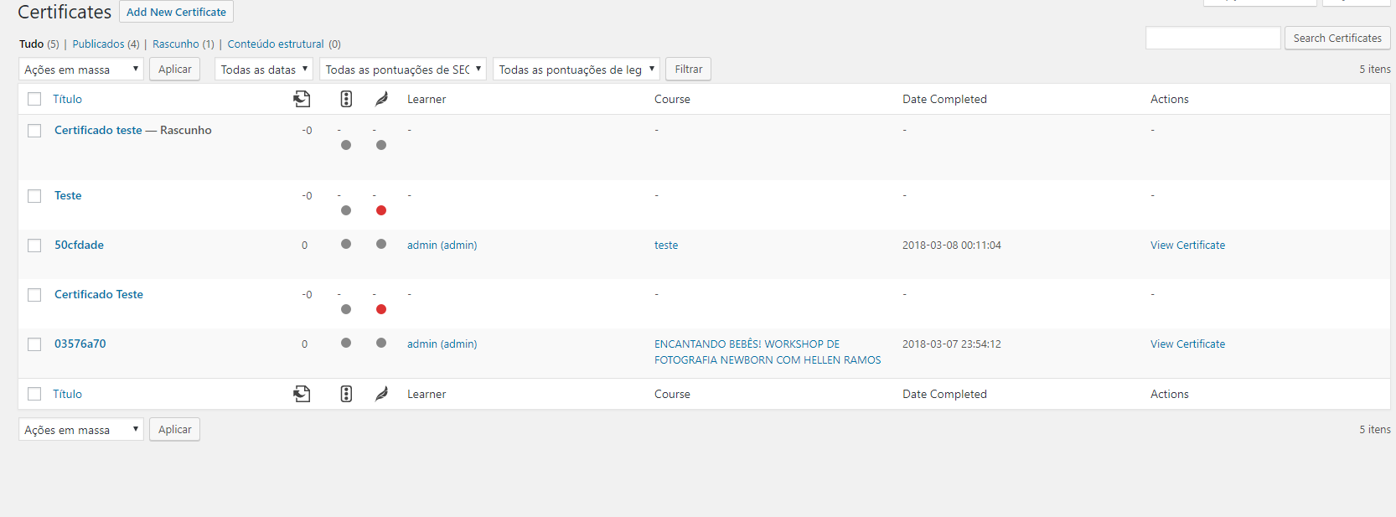1396x517 pixels.
Task: Open top Ações em massa dropdown
Action: (x=81, y=70)
